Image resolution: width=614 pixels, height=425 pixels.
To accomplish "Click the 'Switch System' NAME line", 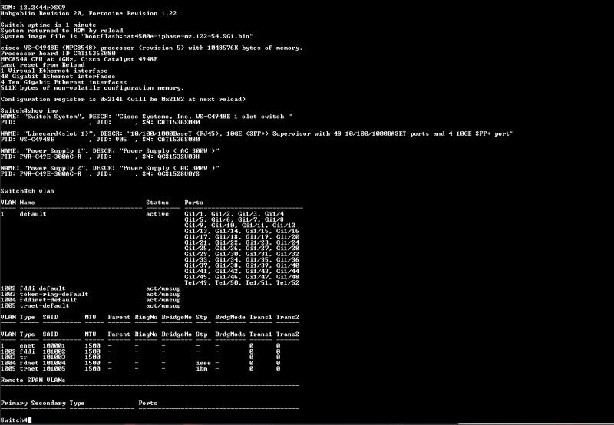I will pyautogui.click(x=147, y=117).
